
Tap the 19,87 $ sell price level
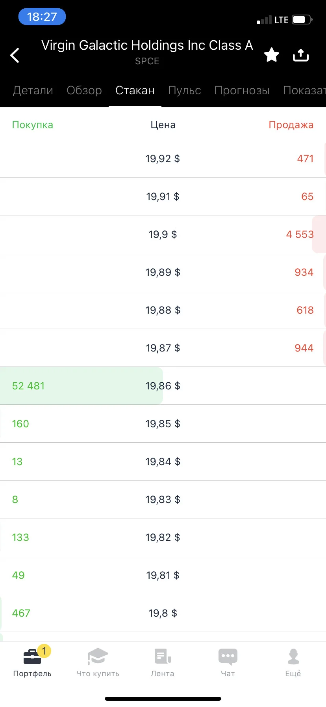click(163, 348)
